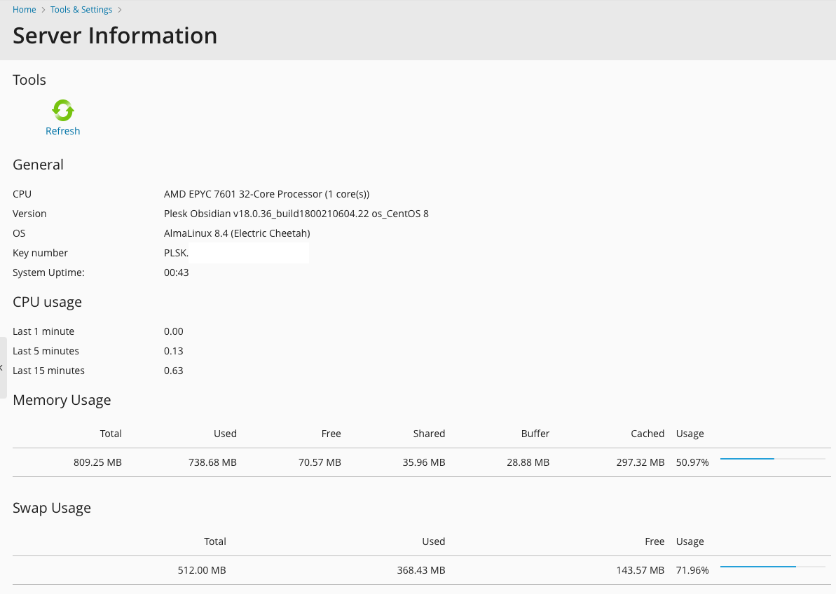Click the Memory Usage section heading
This screenshot has height=594, width=836.
62,400
